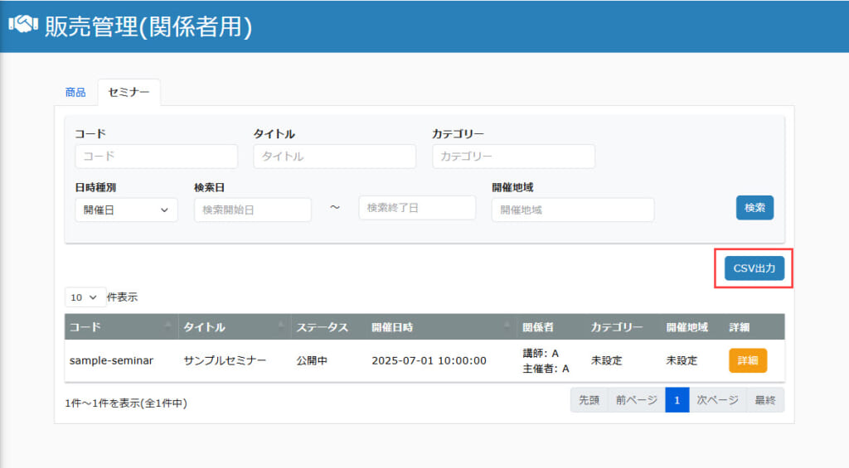Open the 開催日 date type dropdown

click(x=126, y=210)
